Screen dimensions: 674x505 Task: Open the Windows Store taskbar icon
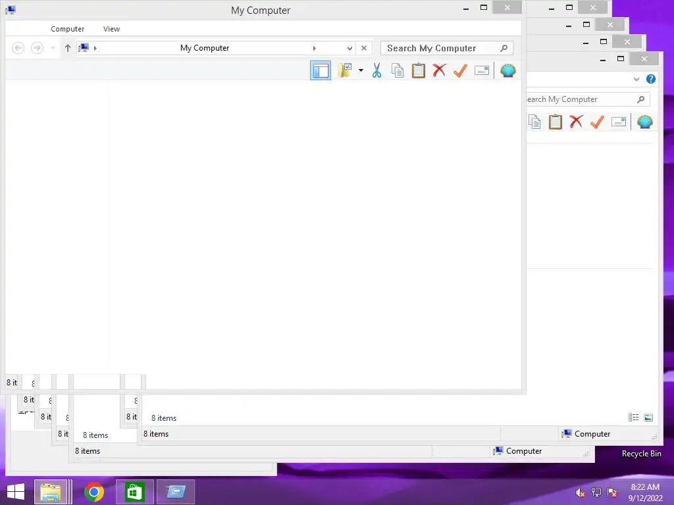[x=134, y=492]
